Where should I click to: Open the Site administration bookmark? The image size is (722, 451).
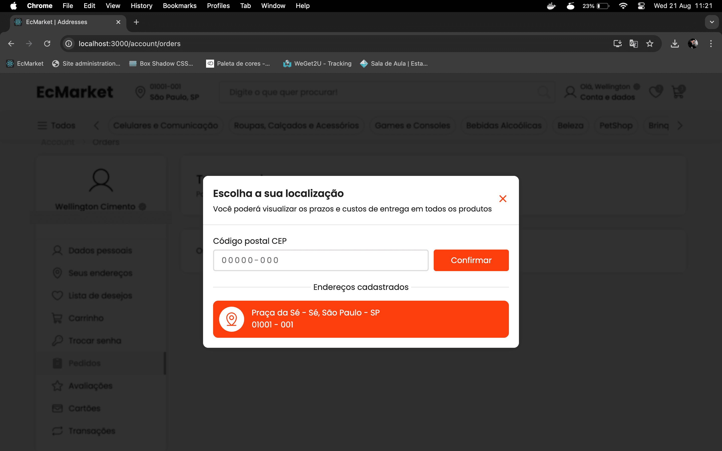(x=86, y=64)
